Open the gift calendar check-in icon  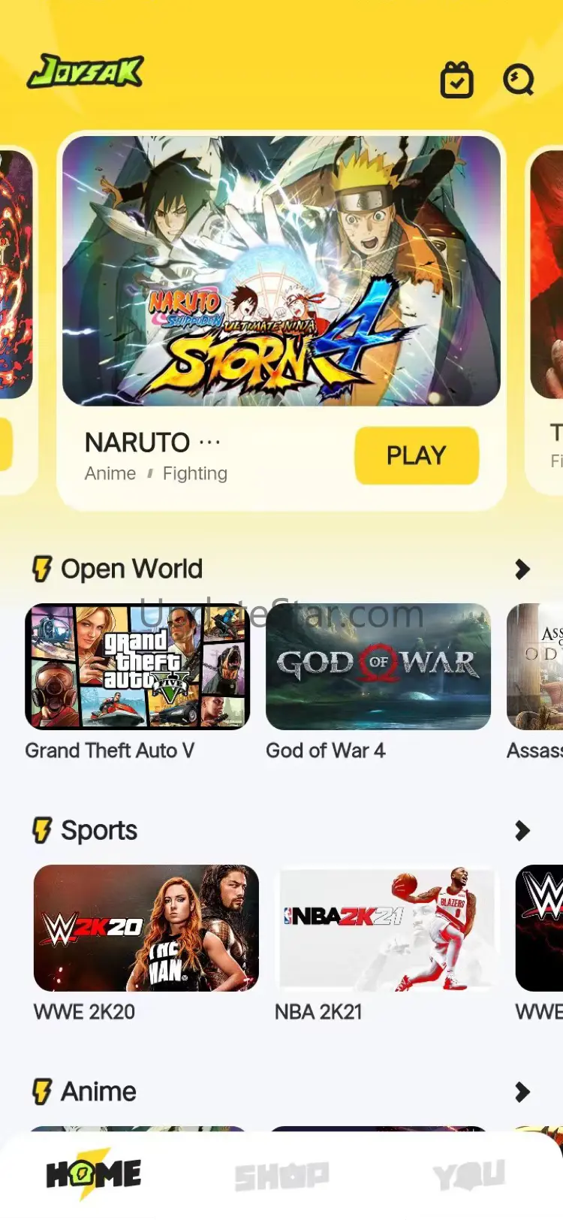point(456,80)
